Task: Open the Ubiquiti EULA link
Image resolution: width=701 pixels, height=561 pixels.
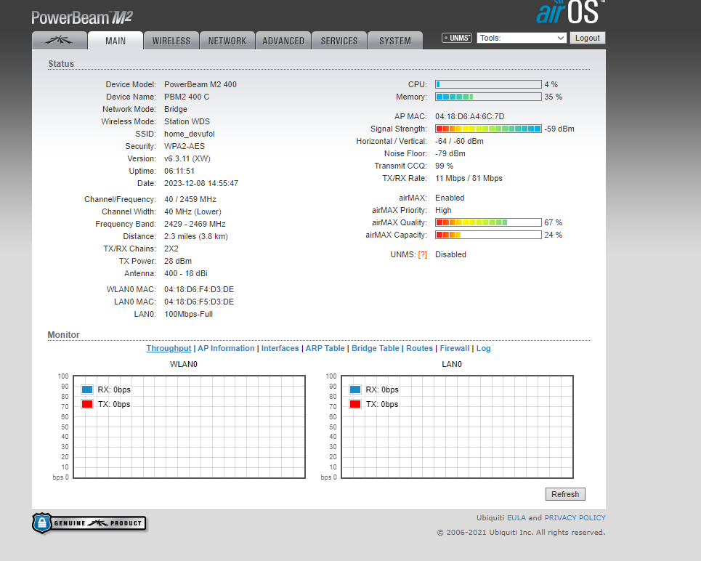Action: click(x=516, y=517)
